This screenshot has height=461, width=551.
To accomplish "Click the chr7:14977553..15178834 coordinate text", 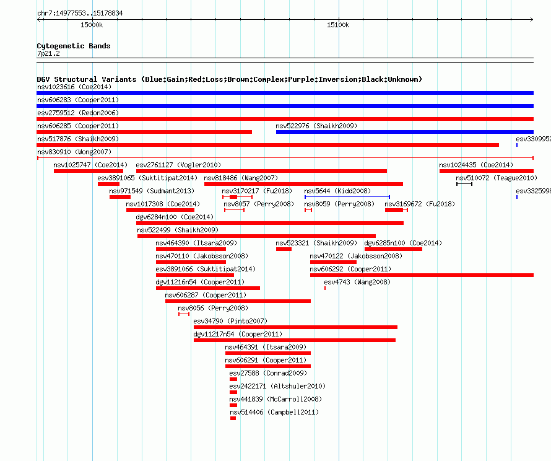I will pyautogui.click(x=80, y=14).
